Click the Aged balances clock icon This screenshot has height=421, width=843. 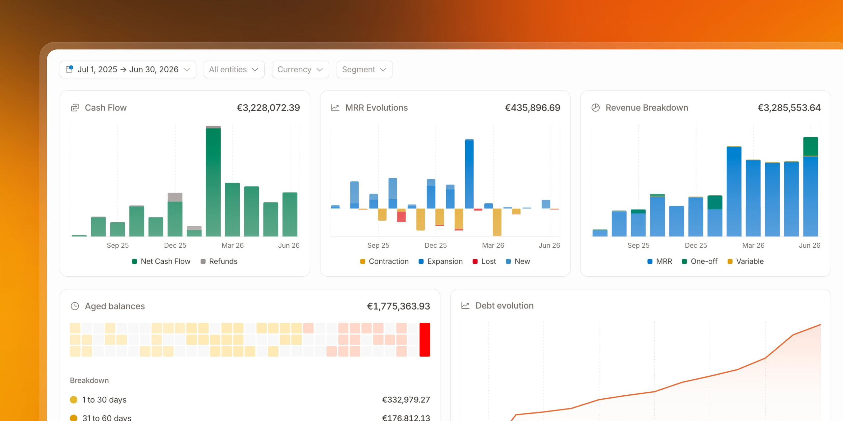tap(75, 306)
